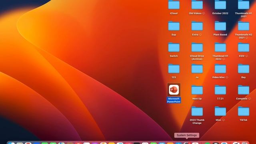This screenshot has height=144, width=256.
Task: Click the TikTok folder
Action: (x=244, y=111)
